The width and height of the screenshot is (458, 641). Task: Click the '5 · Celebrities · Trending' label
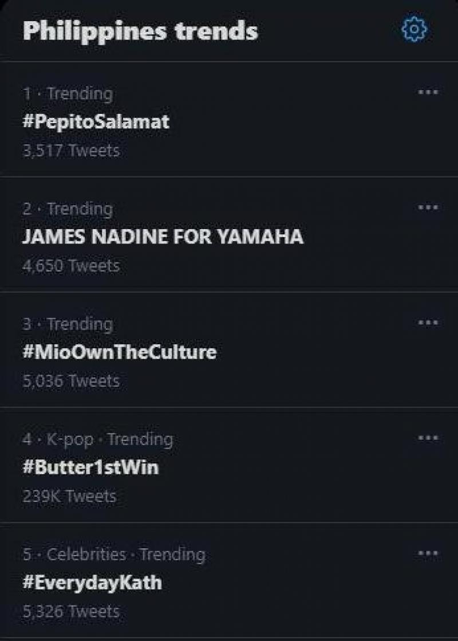(114, 555)
